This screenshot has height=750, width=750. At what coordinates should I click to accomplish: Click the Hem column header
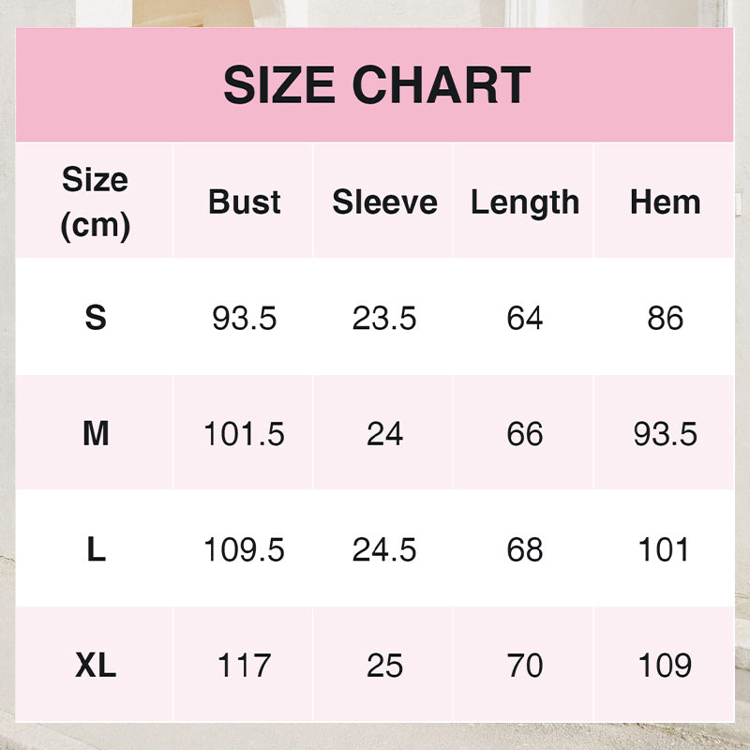[665, 202]
